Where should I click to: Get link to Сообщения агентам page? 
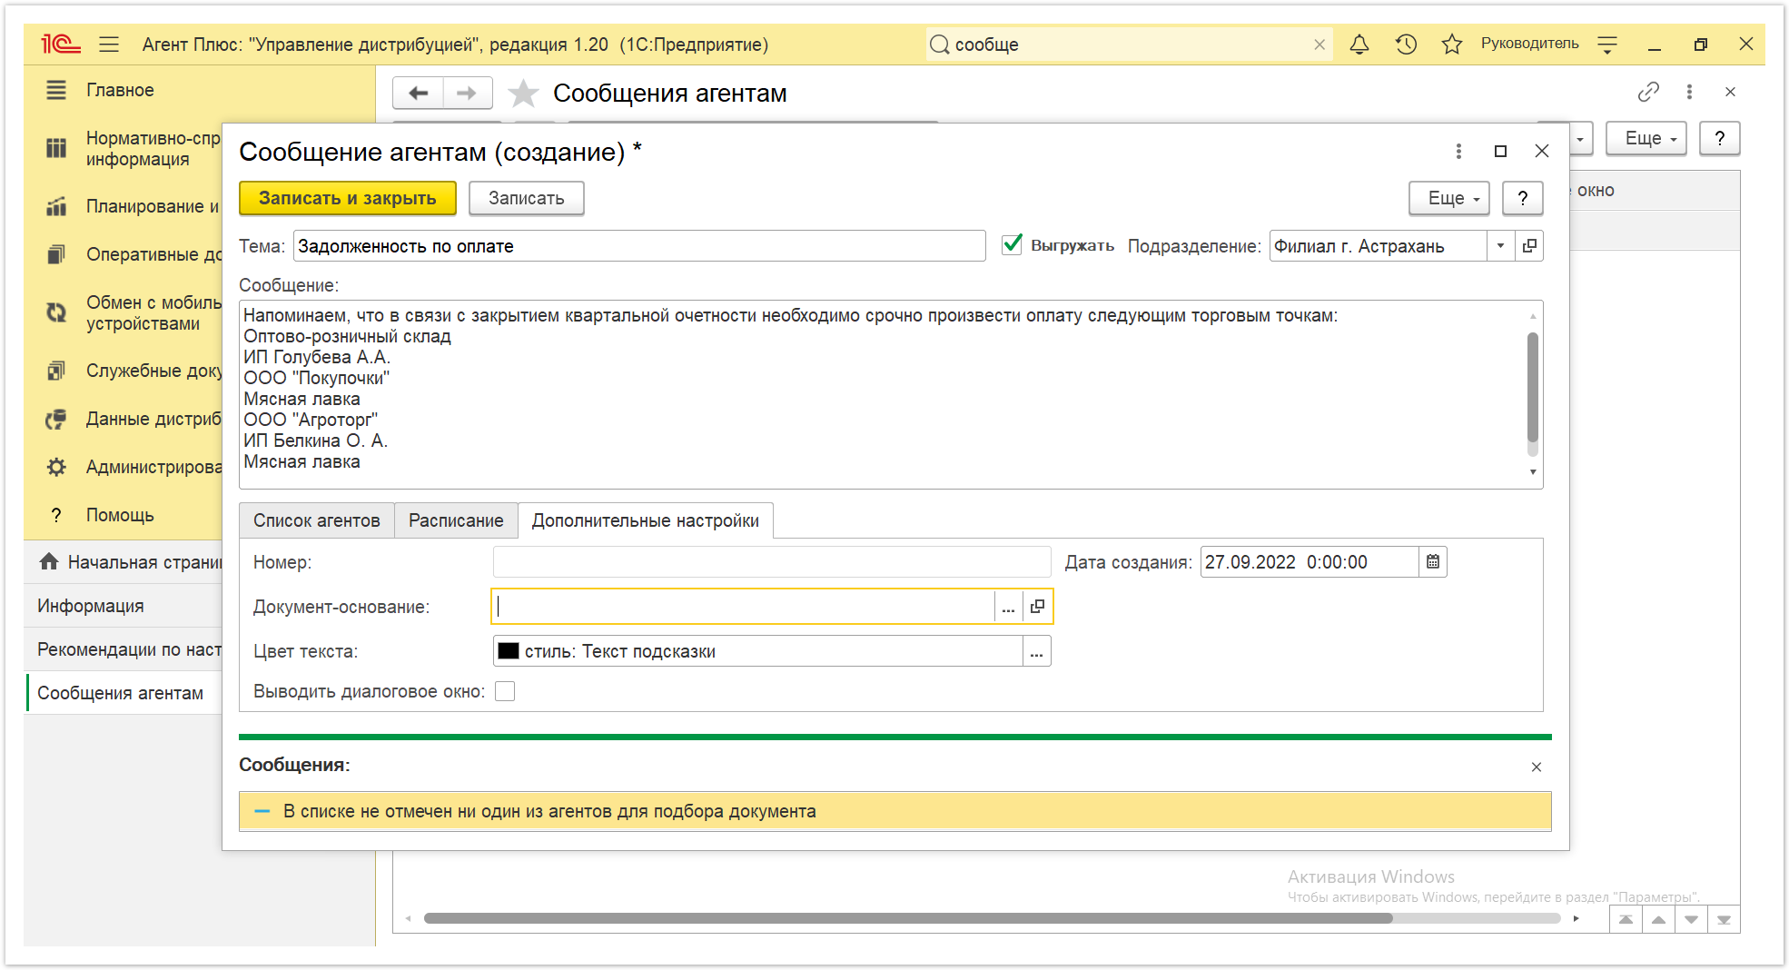click(x=1648, y=92)
